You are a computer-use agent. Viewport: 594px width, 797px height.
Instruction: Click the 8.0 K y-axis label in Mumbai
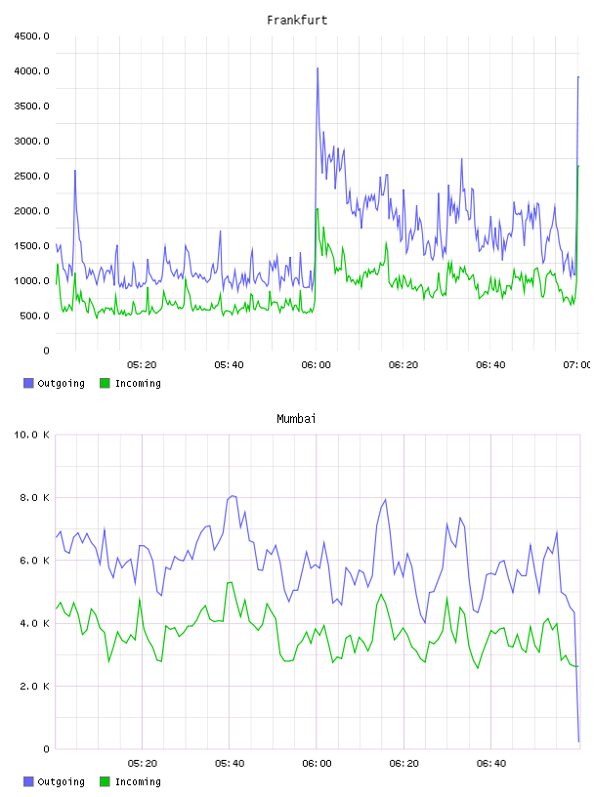coord(34,498)
